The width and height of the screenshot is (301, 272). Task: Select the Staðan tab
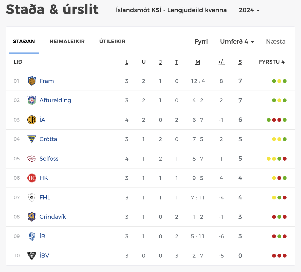point(24,42)
